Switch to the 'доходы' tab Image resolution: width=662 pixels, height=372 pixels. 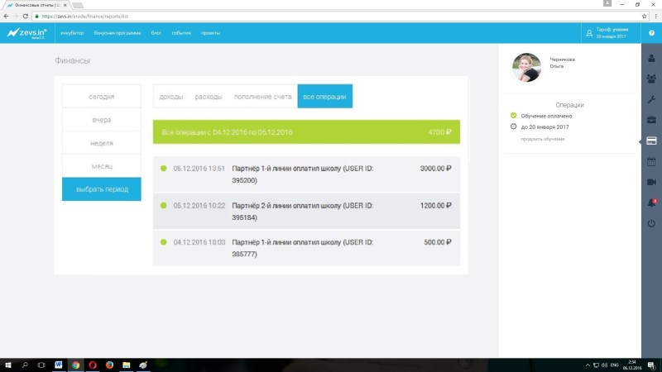point(171,97)
